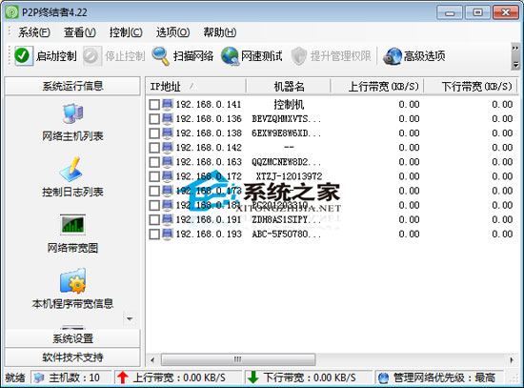This screenshot has height=388, width=524.
Task: Open Local Program Bandwidth Info (本机程序带宽信息) icon
Action: [72, 280]
